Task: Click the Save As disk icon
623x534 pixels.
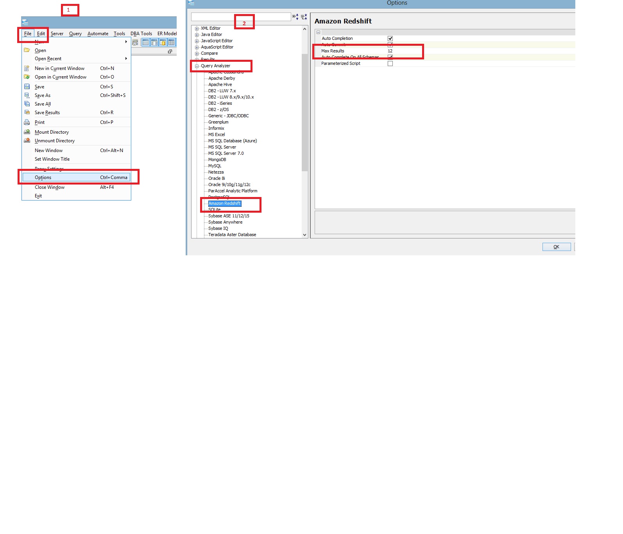Action: [x=27, y=95]
